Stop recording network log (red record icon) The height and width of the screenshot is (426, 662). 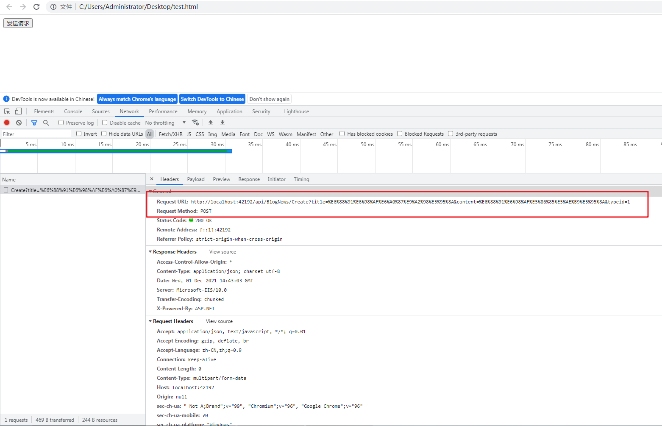pyautogui.click(x=6, y=123)
